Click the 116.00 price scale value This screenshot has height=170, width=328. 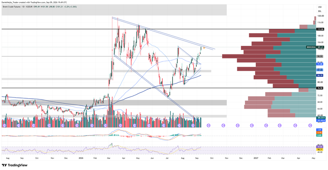tap(321, 23)
